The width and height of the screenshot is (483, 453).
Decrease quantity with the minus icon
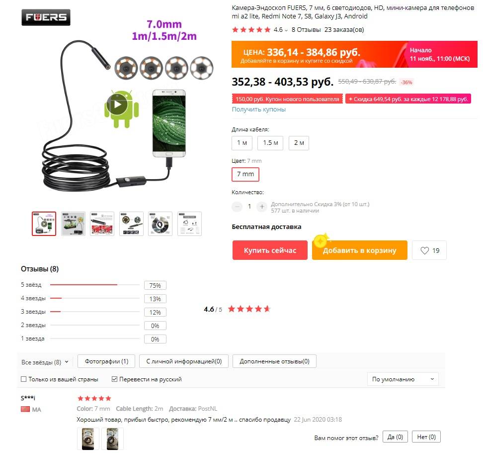pos(237,207)
